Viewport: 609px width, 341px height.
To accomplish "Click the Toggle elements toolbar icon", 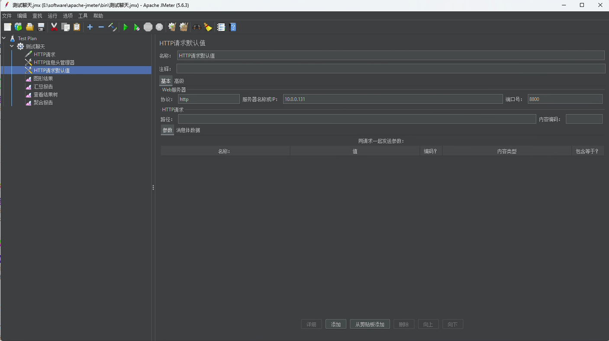I will click(113, 27).
